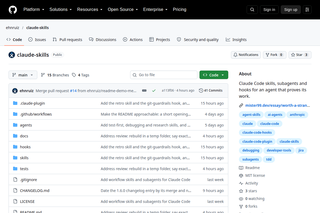Image resolution: width=320 pixels, height=213 pixels.
Task: Expand commit message ellipsis button
Action: click(144, 91)
